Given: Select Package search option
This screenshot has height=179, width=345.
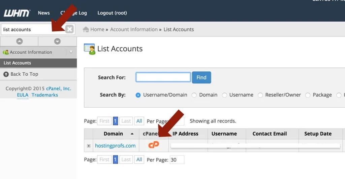Looking at the screenshot, I should [308, 95].
